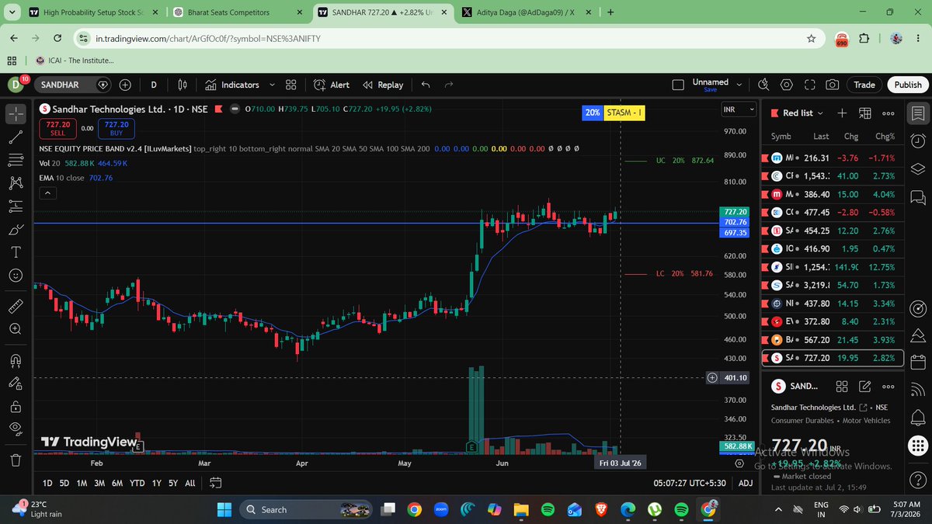Click the compare or add symbol plus icon
Screen dimensions: 932x524
click(x=126, y=85)
